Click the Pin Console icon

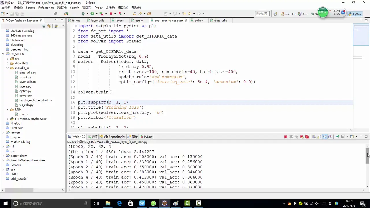pyautogui.click(x=337, y=137)
